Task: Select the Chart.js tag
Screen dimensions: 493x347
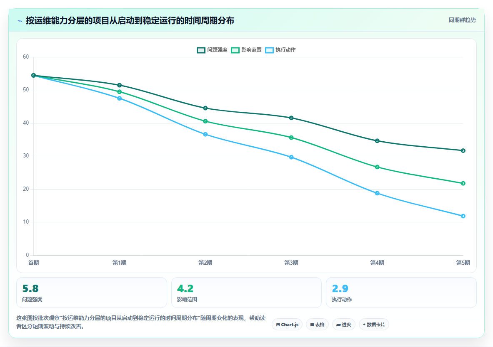Action: point(287,325)
